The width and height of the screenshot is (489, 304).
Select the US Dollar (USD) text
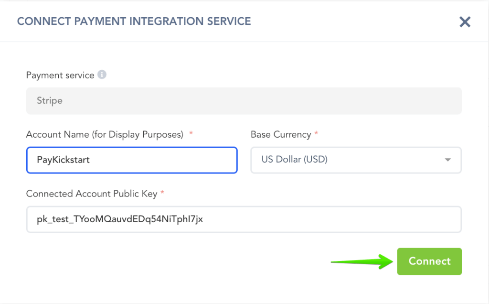(294, 160)
